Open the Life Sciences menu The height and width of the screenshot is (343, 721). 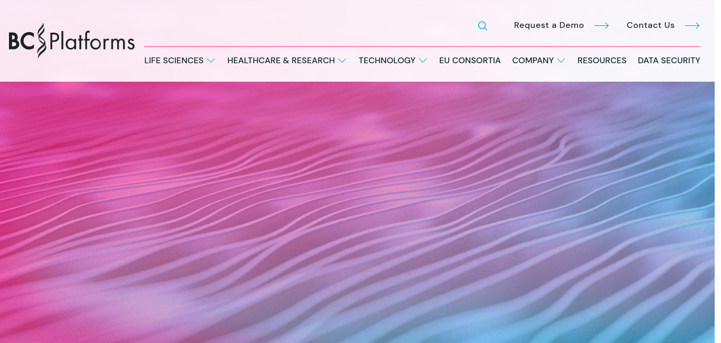[174, 61]
